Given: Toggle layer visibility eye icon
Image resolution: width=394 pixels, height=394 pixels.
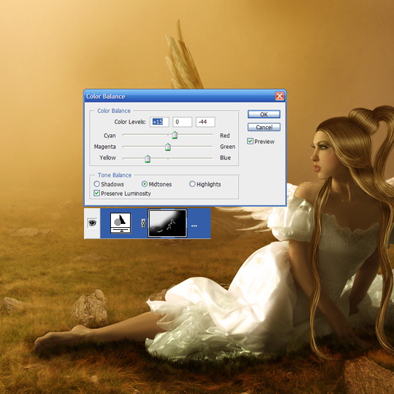Looking at the screenshot, I should point(92,223).
